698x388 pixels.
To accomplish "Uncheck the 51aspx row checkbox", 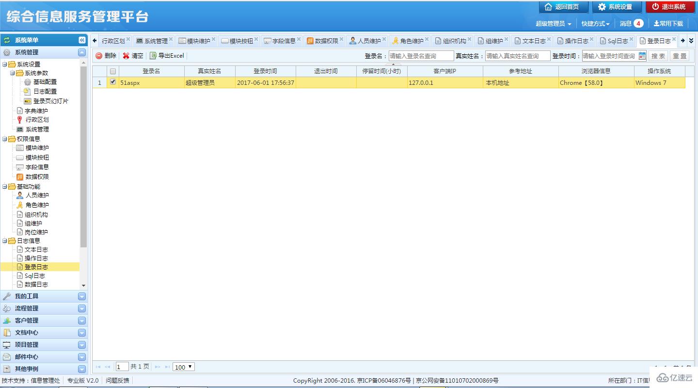I will [113, 82].
